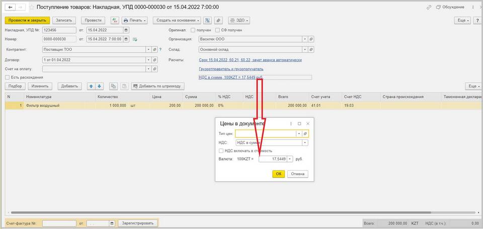Confirm dialog with OK button

point(278,174)
